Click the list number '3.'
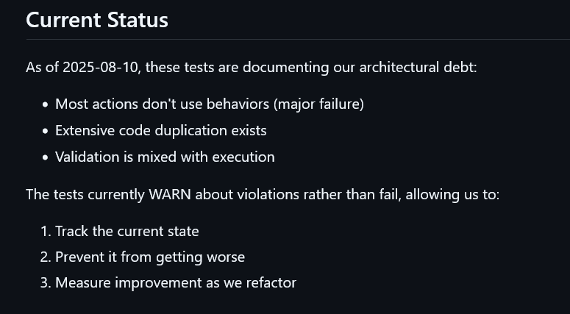 pyautogui.click(x=46, y=282)
